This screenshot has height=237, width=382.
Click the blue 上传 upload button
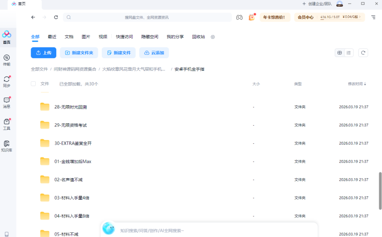[x=43, y=53]
